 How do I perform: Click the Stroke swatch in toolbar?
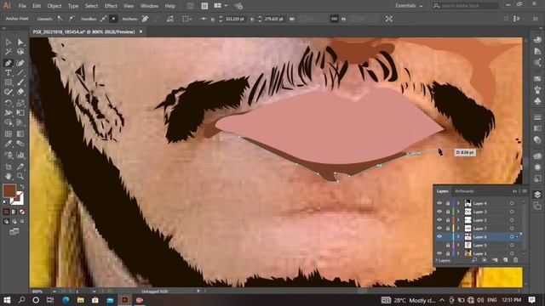(x=17, y=198)
